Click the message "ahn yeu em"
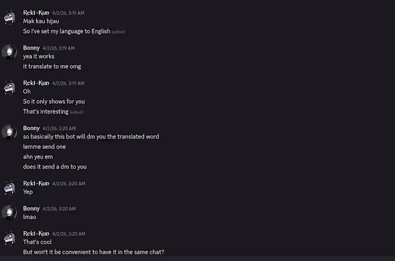This screenshot has height=261, width=395. tap(38, 157)
